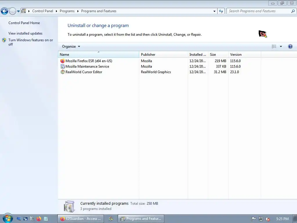Click Show desktop pinned taskbar icon

coord(19,219)
